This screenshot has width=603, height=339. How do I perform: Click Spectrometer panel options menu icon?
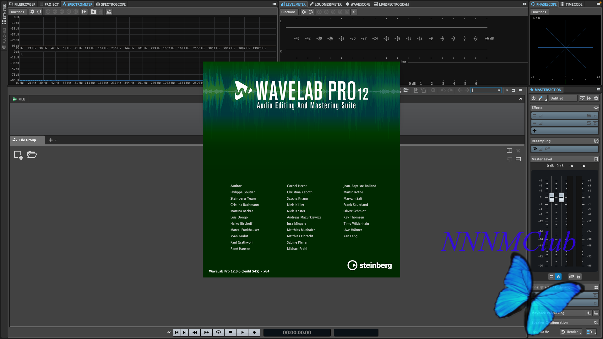[x=274, y=4]
